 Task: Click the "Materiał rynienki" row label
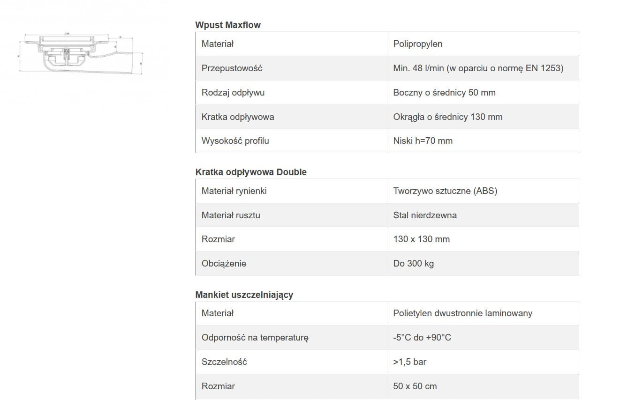point(234,191)
